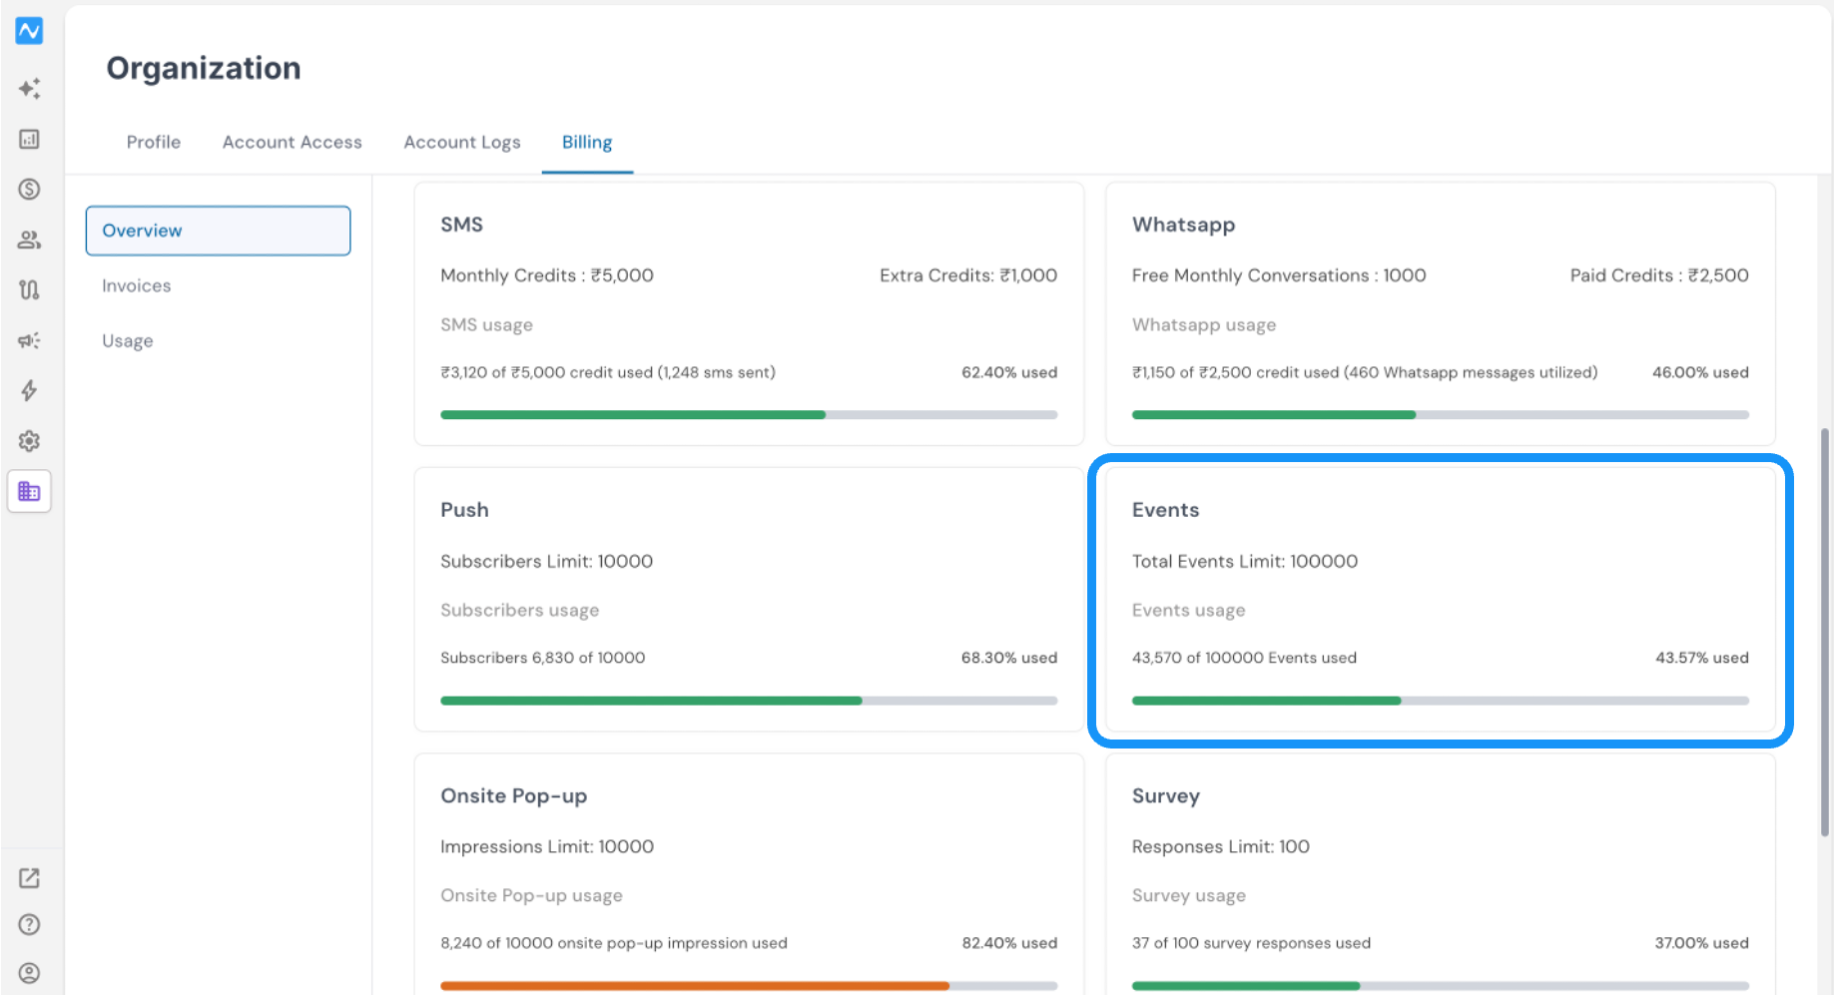Click 'Free Monthly Conversations : 1000' text

coord(1279,275)
